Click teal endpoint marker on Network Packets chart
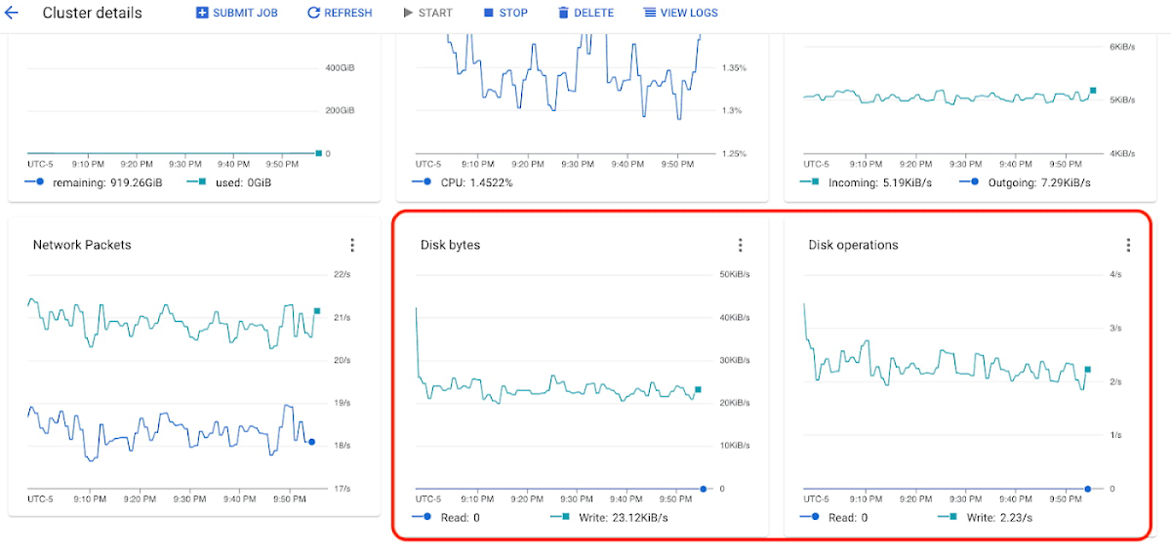The height and width of the screenshot is (555, 1171). click(x=316, y=311)
